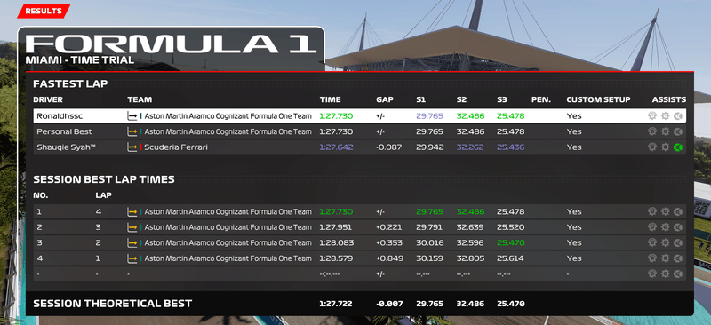Click the GAP column header
711x325 pixels.
385,99
